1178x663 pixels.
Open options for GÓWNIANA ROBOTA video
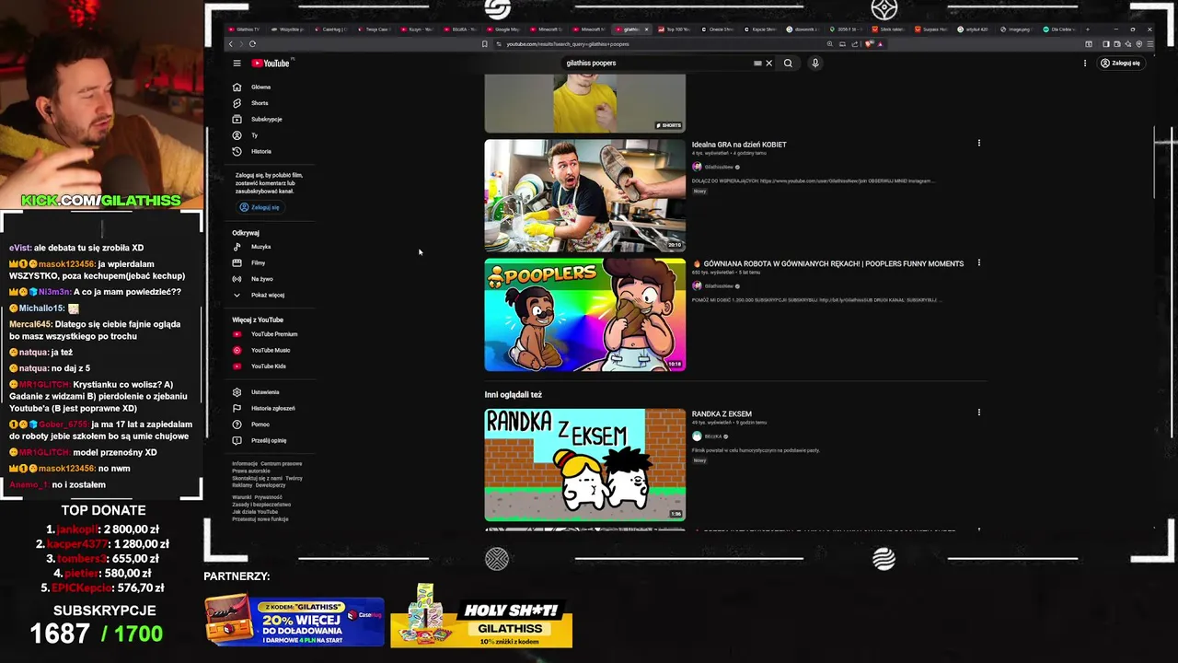tap(979, 262)
